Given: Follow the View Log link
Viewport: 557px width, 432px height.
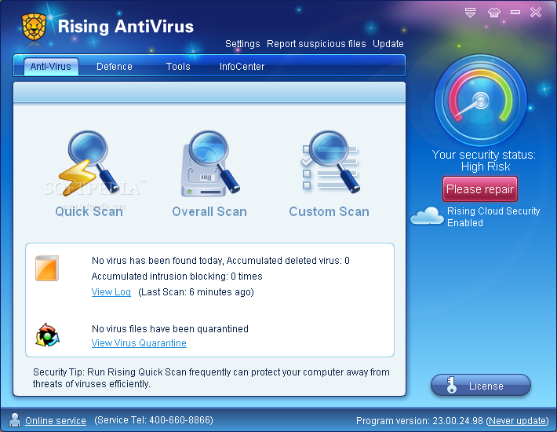Looking at the screenshot, I should coord(111,292).
